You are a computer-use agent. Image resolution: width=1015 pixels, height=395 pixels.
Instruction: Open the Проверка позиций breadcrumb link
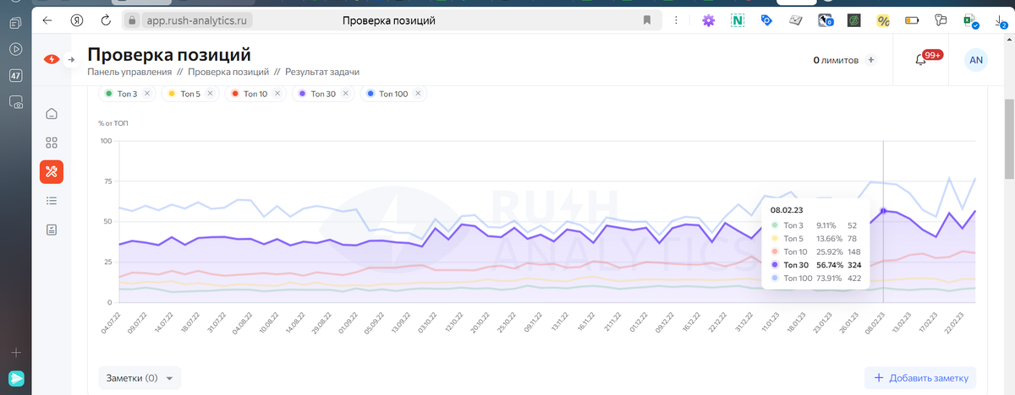click(228, 73)
